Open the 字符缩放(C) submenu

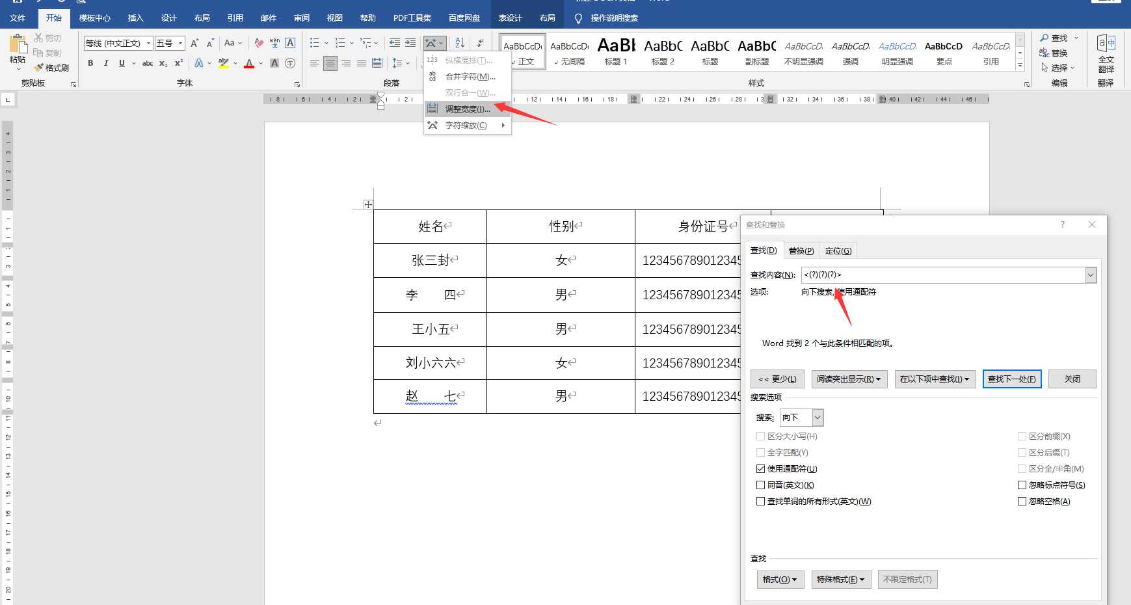[x=468, y=126]
